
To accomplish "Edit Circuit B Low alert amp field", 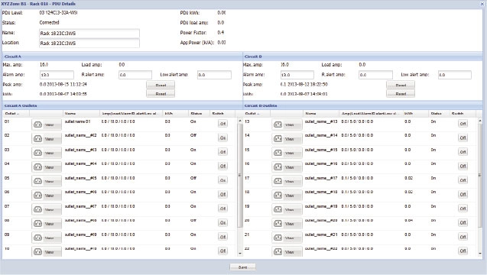I will pyautogui.click(x=455, y=75).
